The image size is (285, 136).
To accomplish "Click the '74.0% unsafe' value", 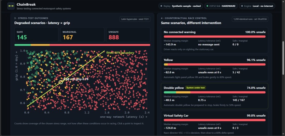I will 256,88.
